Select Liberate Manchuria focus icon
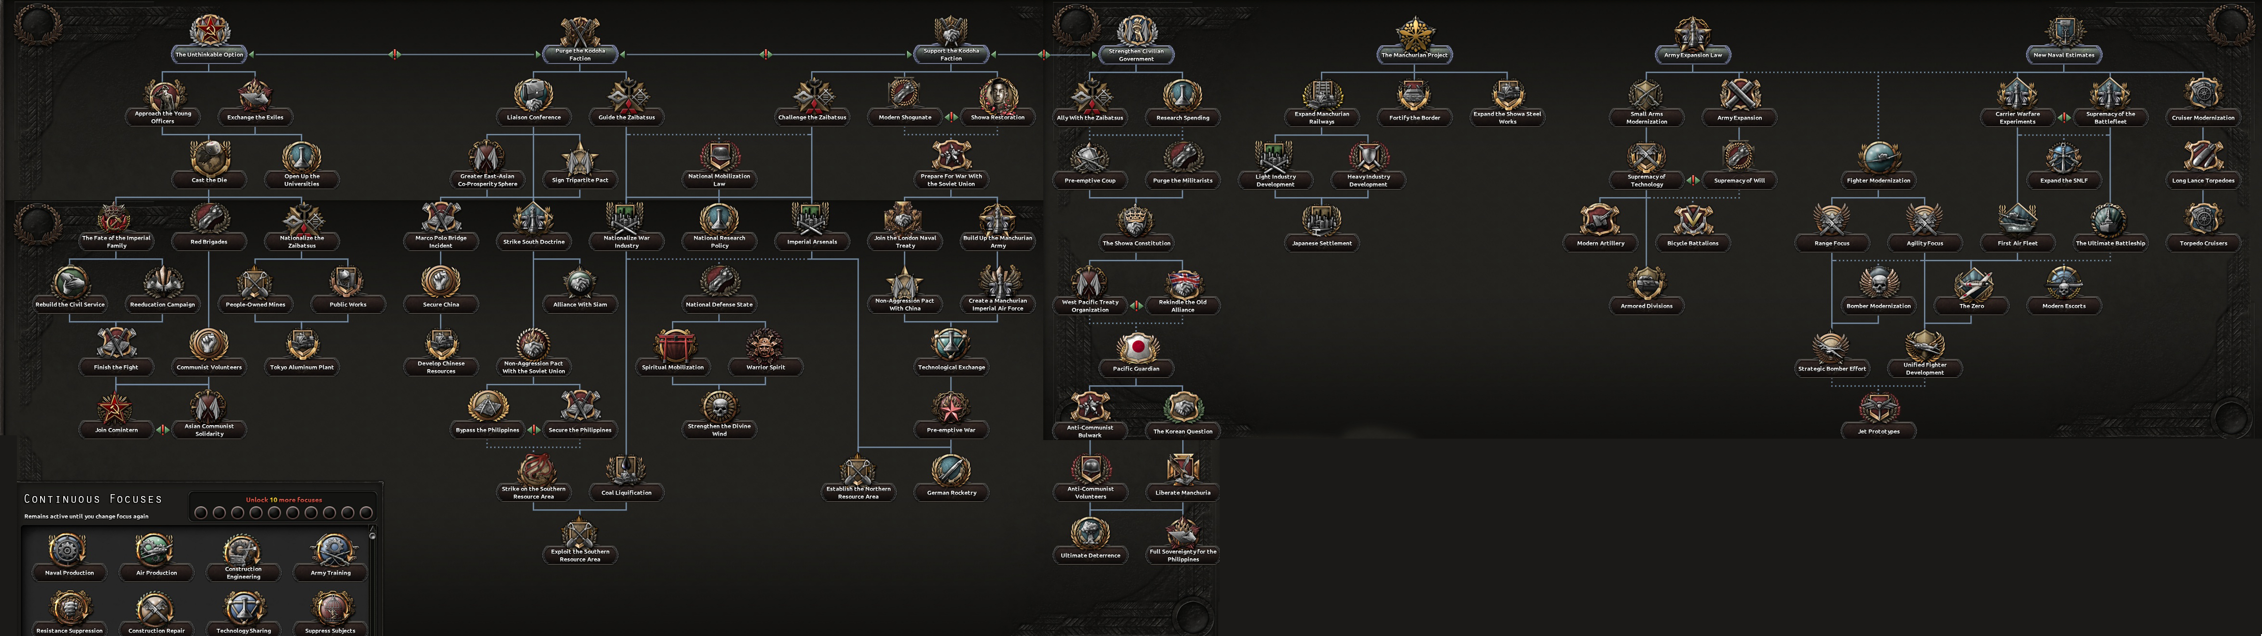The image size is (2262, 636). click(x=1183, y=470)
